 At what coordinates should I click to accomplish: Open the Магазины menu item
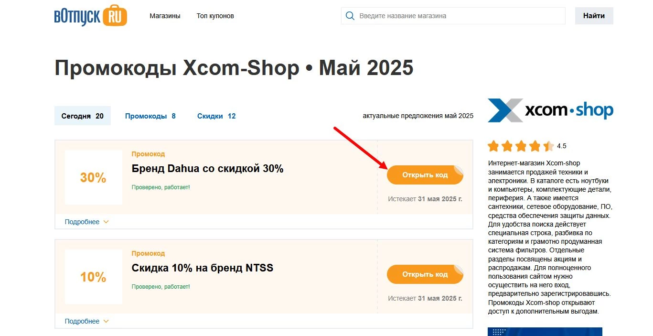coord(165,15)
